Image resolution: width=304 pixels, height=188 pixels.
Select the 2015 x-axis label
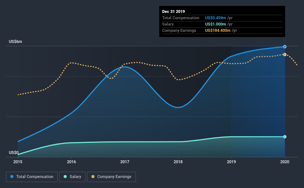click(x=18, y=162)
